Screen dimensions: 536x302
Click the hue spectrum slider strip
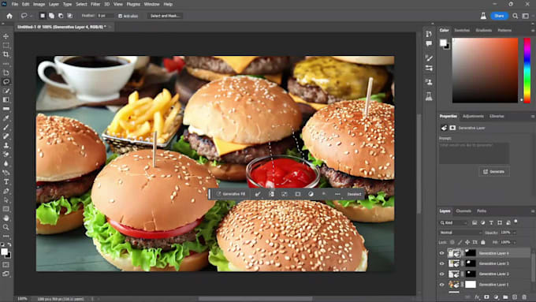click(x=527, y=70)
